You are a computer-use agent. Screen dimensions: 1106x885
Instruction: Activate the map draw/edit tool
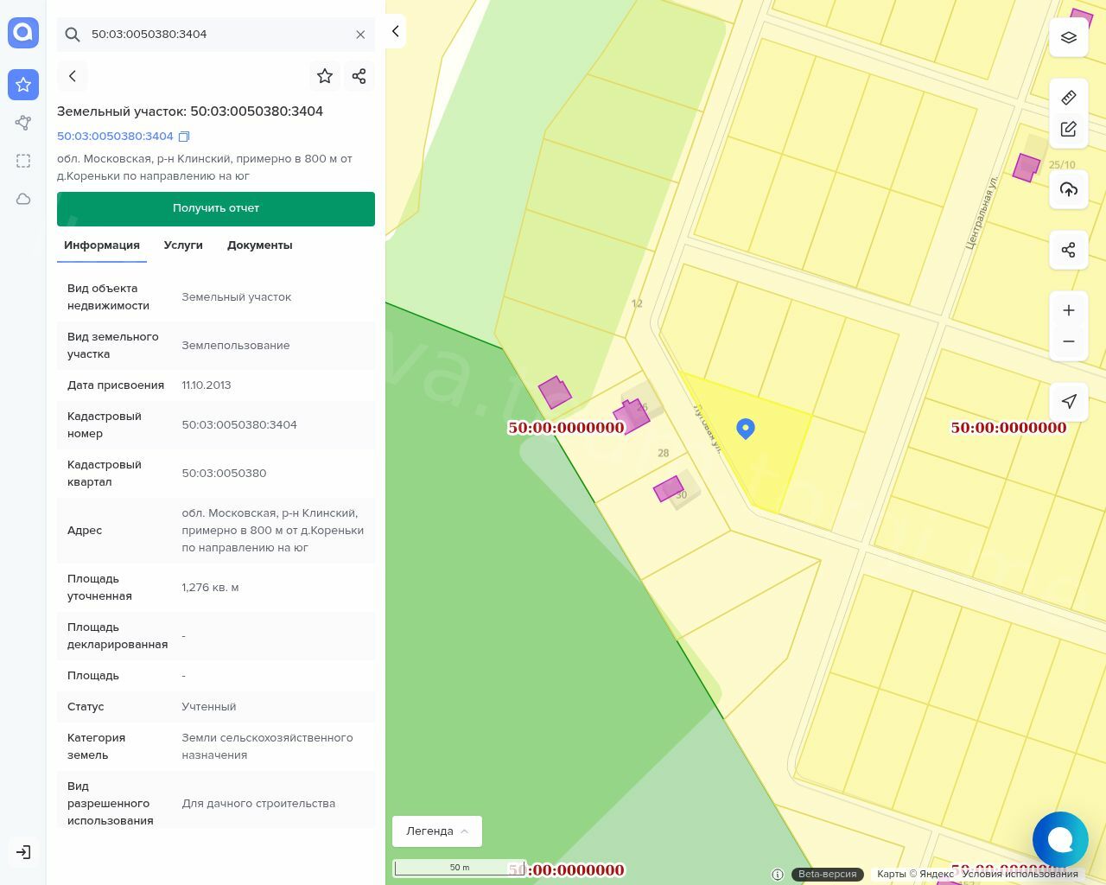coord(1069,130)
